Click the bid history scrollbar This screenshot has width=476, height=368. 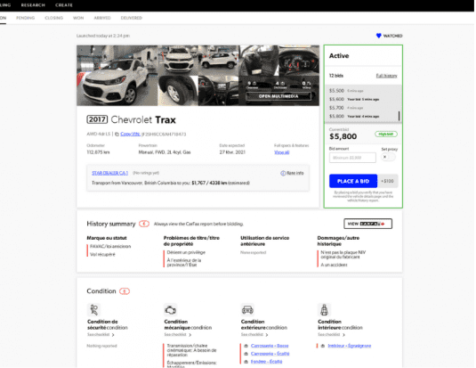point(399,116)
